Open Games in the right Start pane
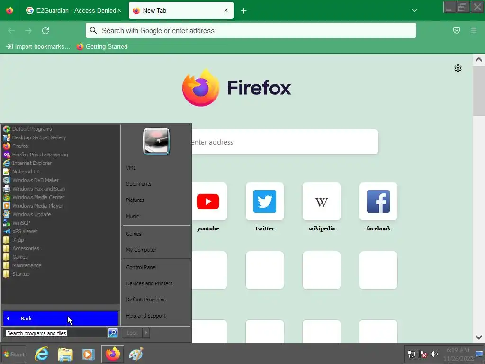 tap(134, 234)
